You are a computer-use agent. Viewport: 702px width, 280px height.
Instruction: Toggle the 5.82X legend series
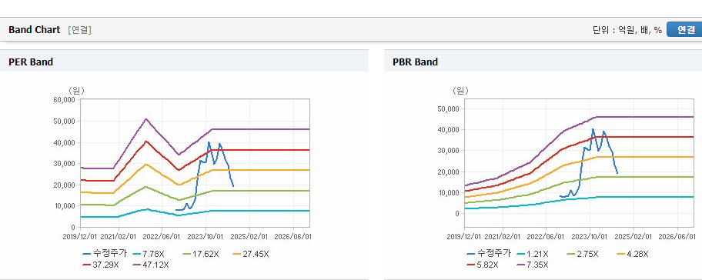point(482,265)
